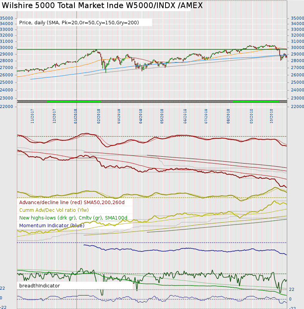Select 34000 on the left price axis
This screenshot has width=304, height=309.
(x=6, y=24)
